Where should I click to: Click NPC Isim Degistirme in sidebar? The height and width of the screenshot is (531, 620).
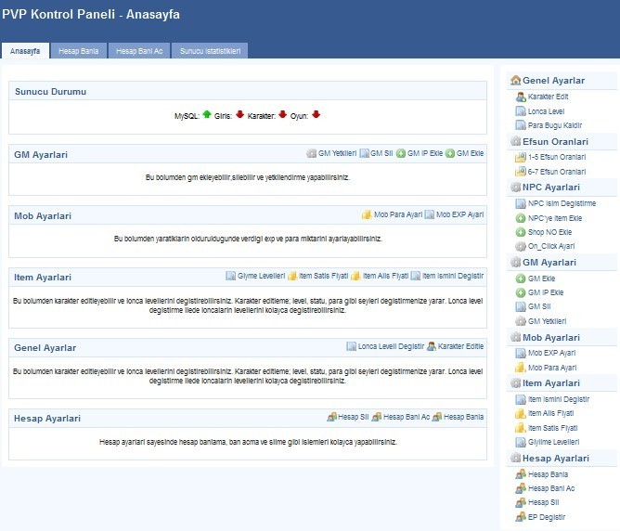[x=562, y=203]
